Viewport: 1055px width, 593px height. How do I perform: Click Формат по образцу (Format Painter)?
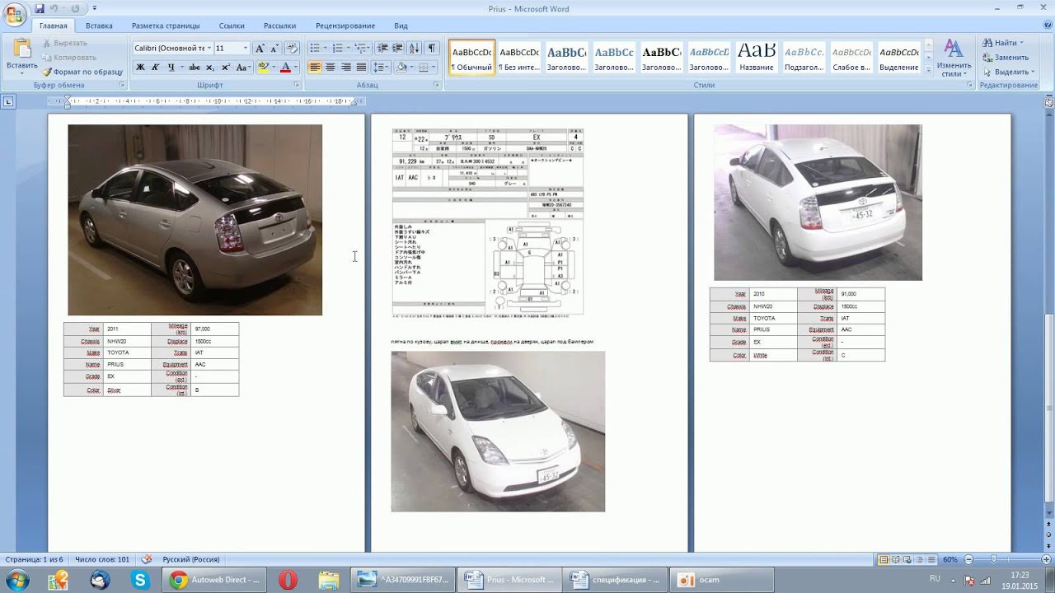[82, 72]
